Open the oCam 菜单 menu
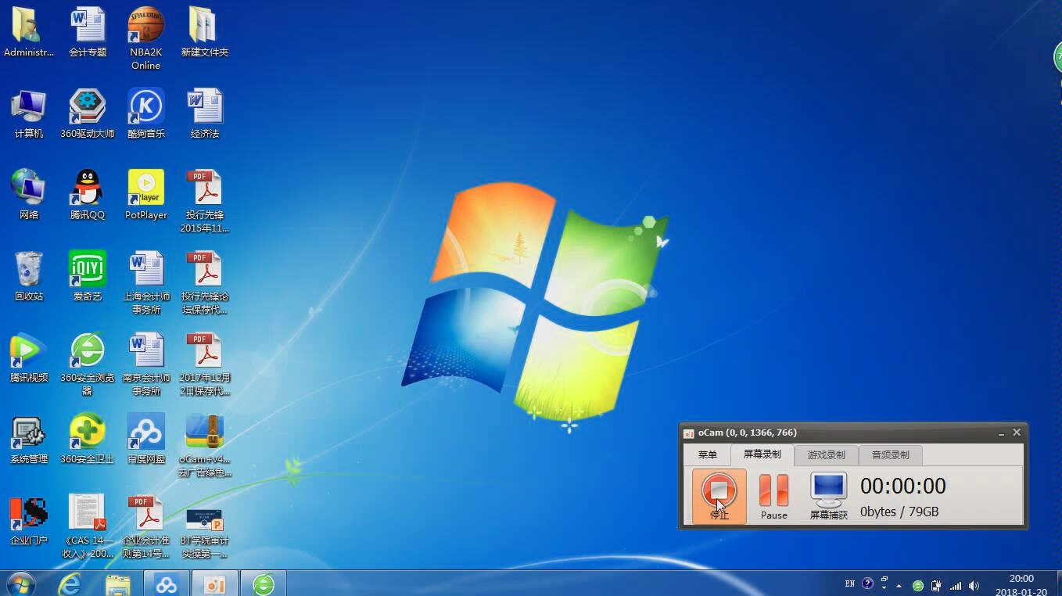The height and width of the screenshot is (596, 1062). pos(707,454)
